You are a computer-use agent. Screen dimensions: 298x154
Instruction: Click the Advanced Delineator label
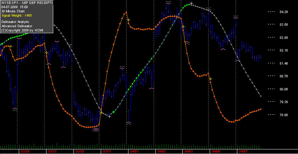tap(17, 26)
